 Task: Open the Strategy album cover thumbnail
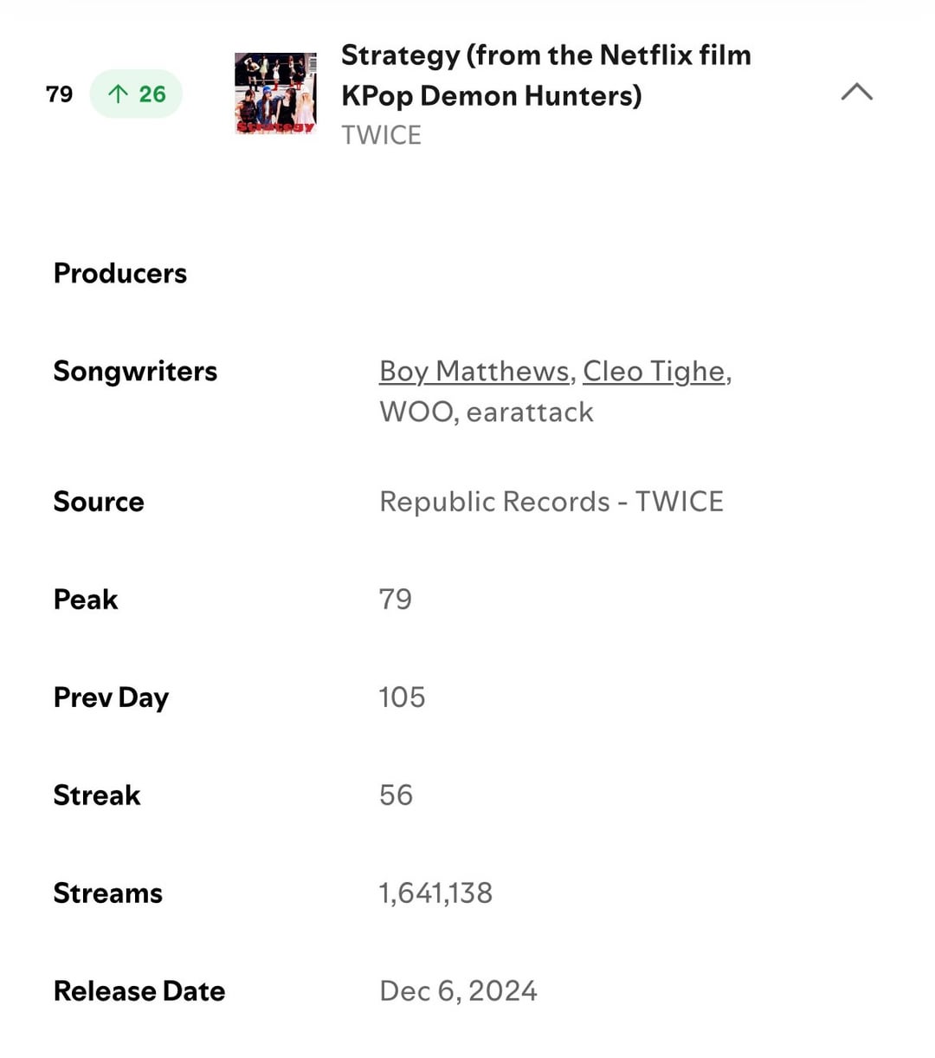pyautogui.click(x=275, y=94)
